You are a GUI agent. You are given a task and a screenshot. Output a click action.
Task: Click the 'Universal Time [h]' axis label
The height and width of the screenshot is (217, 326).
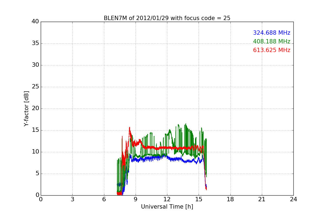(x=167, y=207)
